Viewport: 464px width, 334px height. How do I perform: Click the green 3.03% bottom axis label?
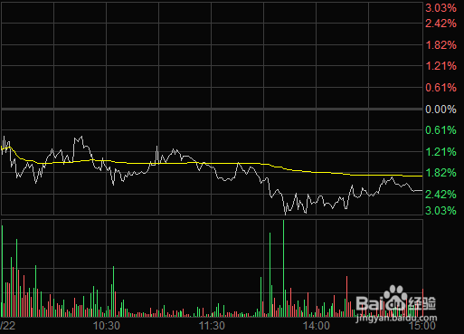click(440, 211)
